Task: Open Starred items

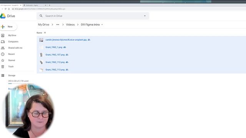Action: pyautogui.click(x=12, y=60)
